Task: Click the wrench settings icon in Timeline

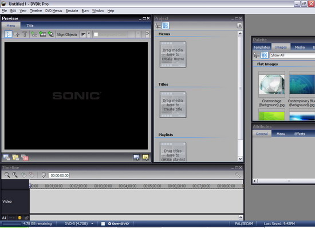Action: point(238,175)
